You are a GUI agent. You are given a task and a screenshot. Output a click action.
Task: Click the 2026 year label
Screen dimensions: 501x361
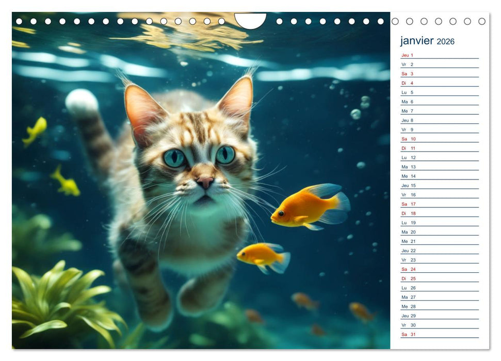(446, 41)
